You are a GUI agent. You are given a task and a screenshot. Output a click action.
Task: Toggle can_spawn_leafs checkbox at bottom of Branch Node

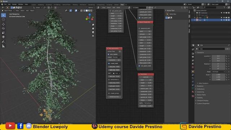point(139,66)
